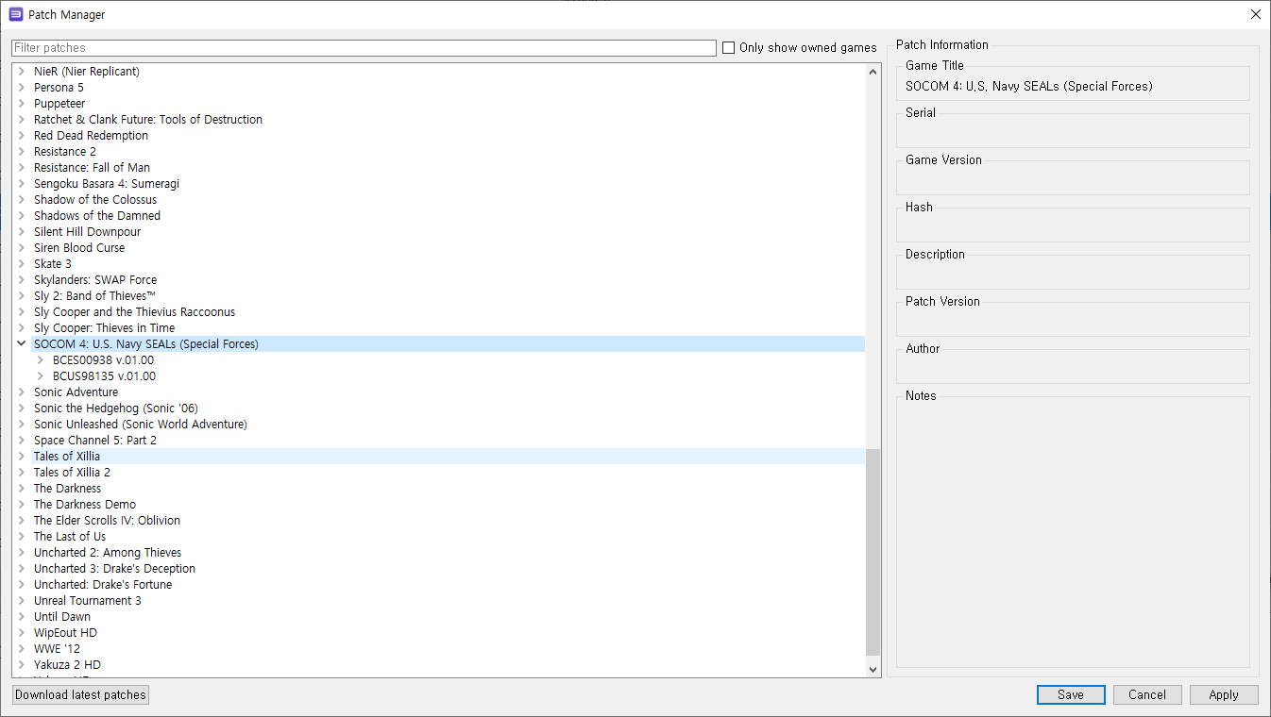The width and height of the screenshot is (1271, 717).
Task: Select Space Channel 5: Part 2
Action: pyautogui.click(x=95, y=441)
